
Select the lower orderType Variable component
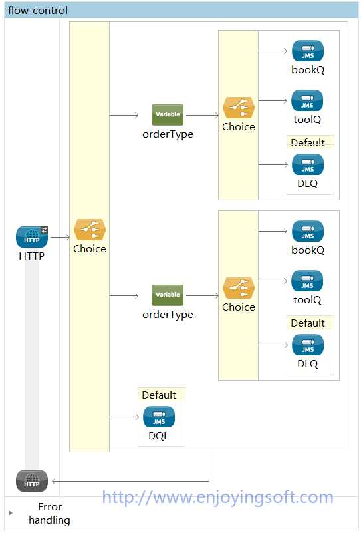[168, 295]
